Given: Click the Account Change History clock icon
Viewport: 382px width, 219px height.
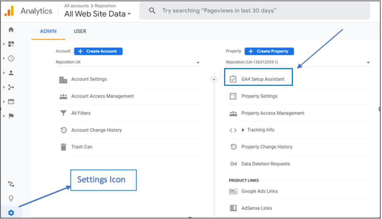Looking at the screenshot, I should point(64,130).
